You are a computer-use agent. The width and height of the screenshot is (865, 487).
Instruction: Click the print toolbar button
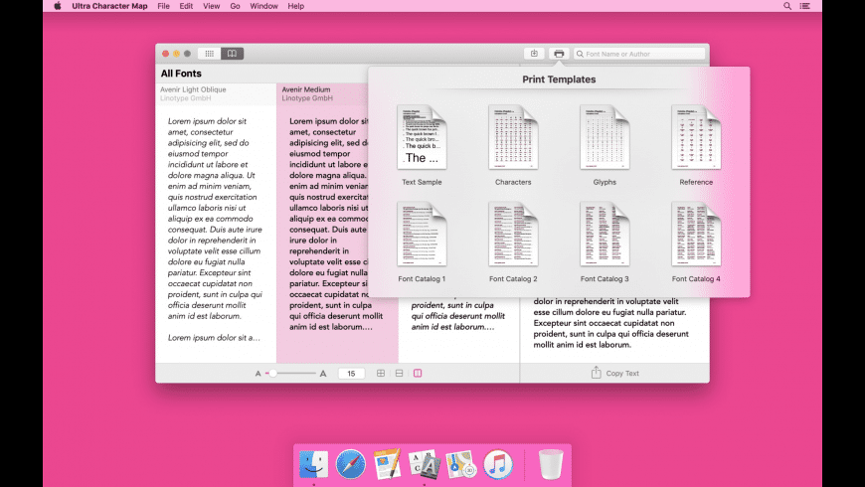pos(559,54)
